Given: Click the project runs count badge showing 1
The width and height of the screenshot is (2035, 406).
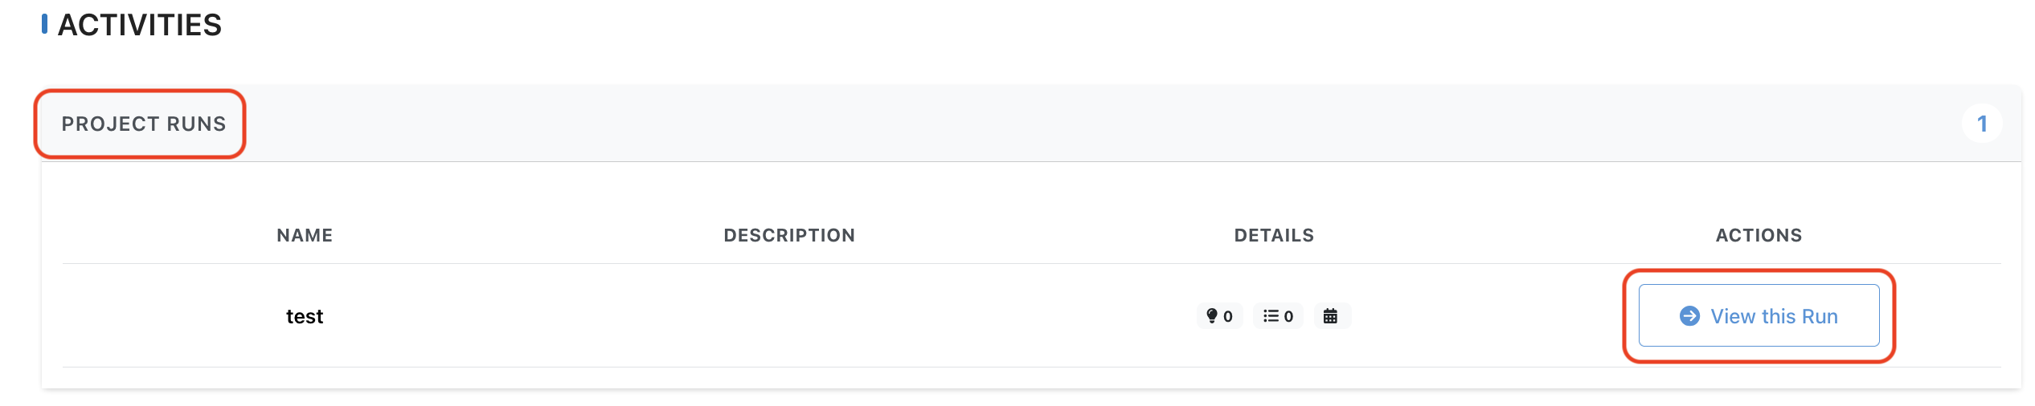Looking at the screenshot, I should [1981, 124].
